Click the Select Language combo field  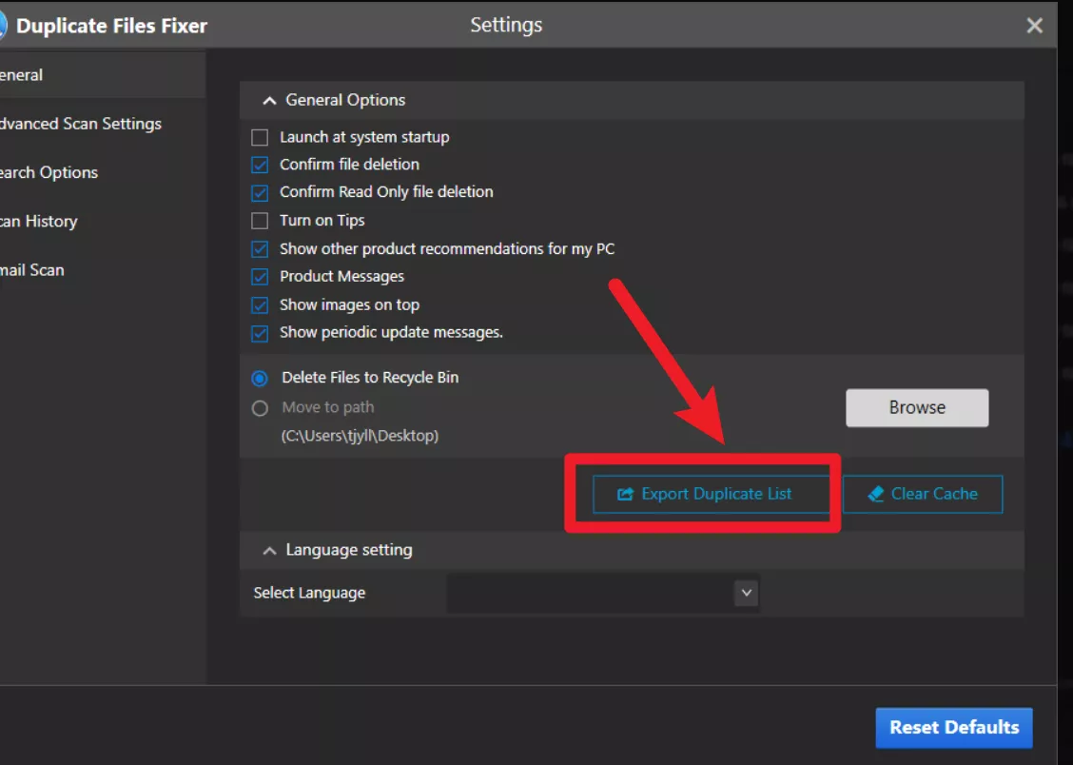pos(603,593)
